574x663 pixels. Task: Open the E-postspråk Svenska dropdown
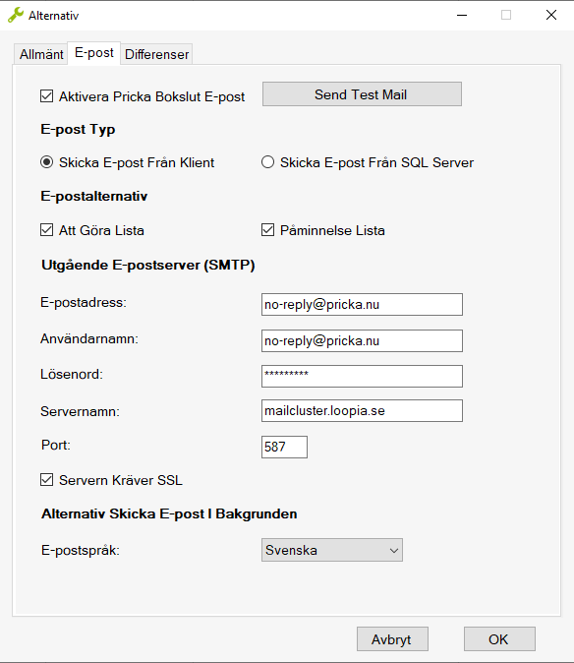[x=332, y=550]
